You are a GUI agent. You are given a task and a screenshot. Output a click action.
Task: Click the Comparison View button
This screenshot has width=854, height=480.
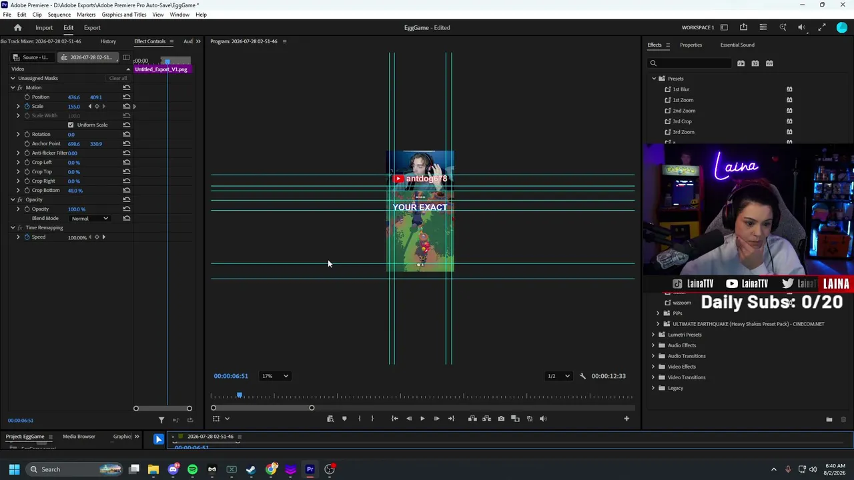tap(515, 419)
